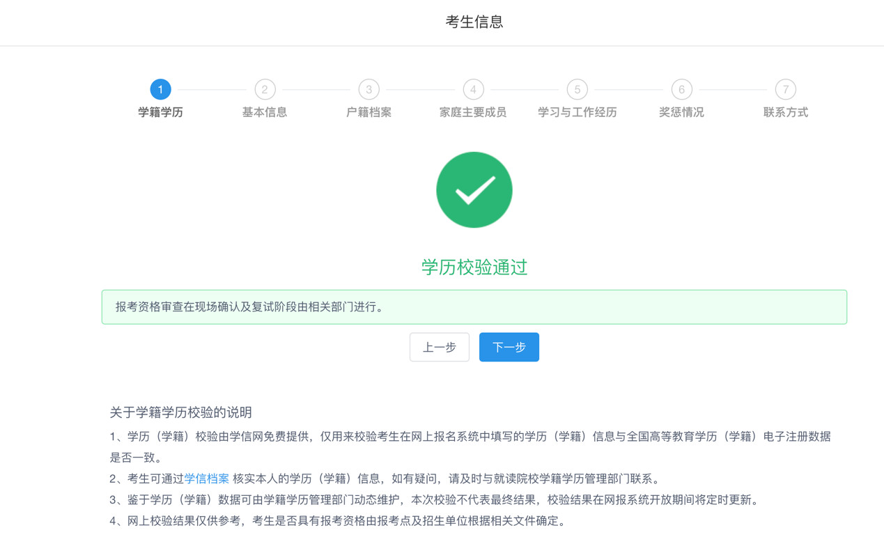
Task: Click the step 5 numbered circle
Action: click(x=577, y=89)
